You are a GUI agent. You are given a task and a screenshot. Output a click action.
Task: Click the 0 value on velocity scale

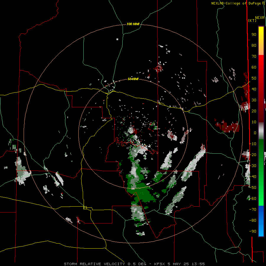click(x=255, y=133)
